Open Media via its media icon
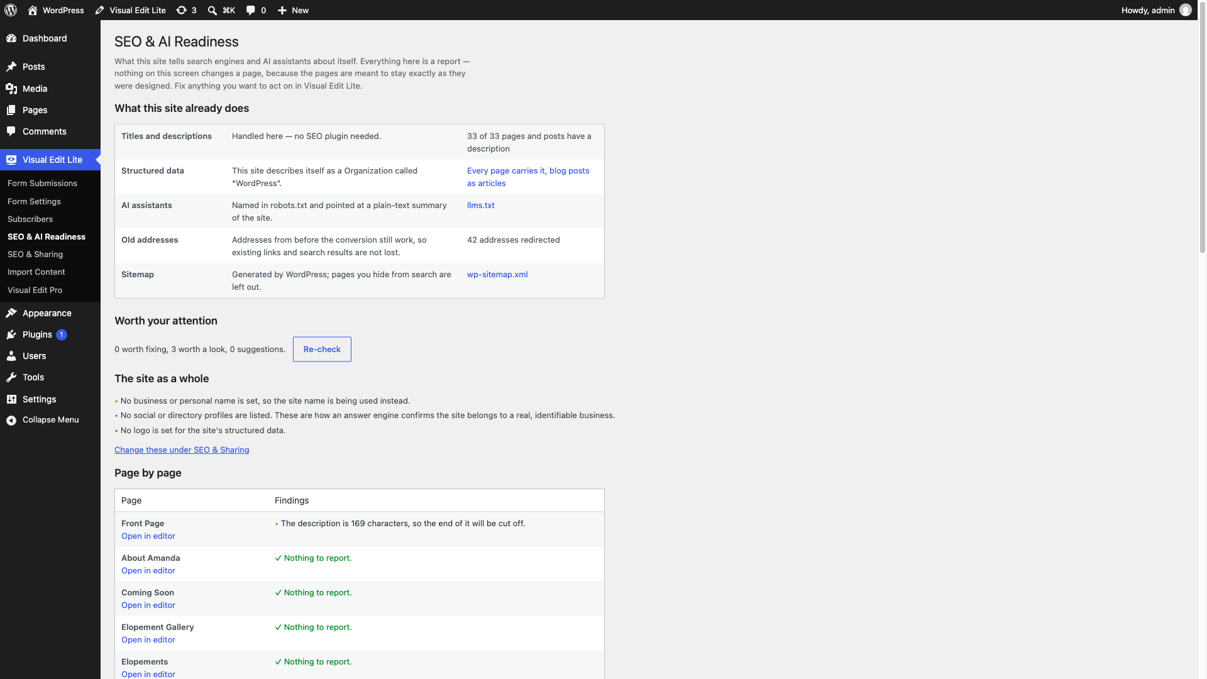This screenshot has height=679, width=1207. [x=11, y=89]
